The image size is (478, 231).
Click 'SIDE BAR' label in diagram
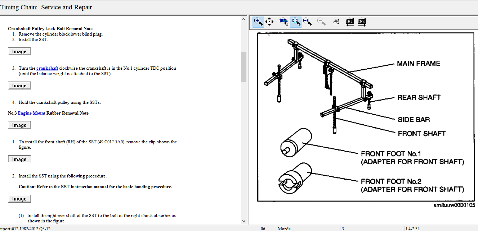point(414,120)
